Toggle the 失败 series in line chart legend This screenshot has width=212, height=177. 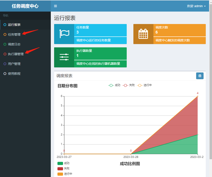tap(129, 85)
